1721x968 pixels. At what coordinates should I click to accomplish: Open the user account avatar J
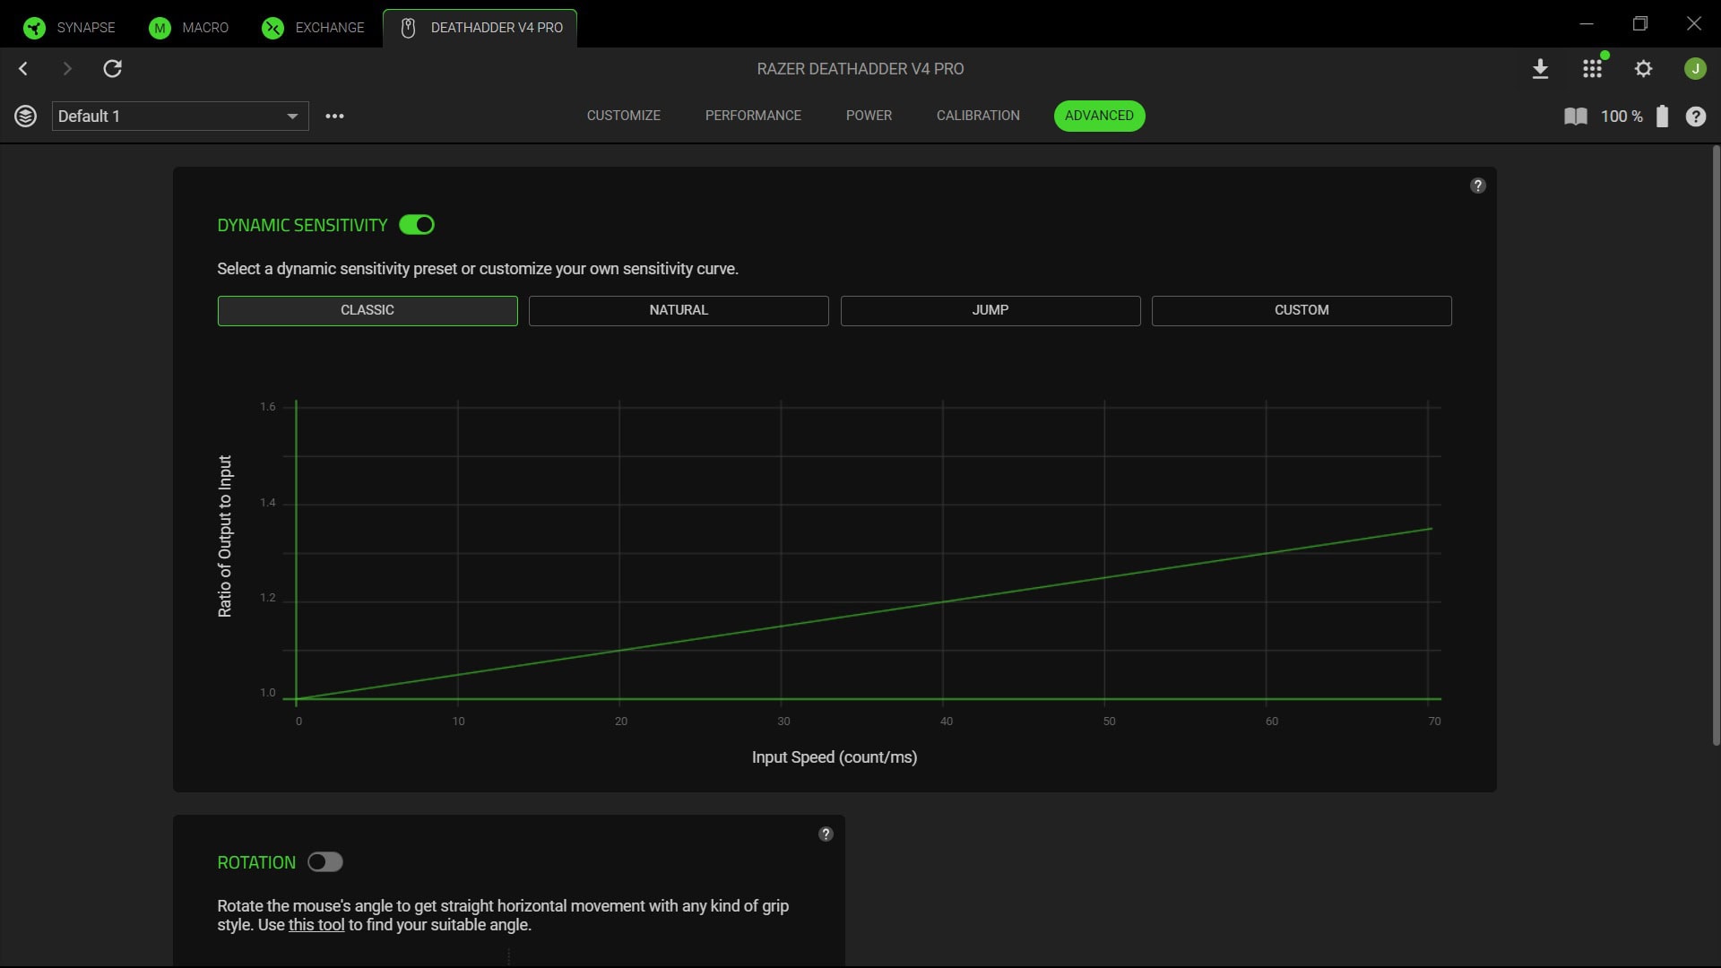tap(1695, 69)
